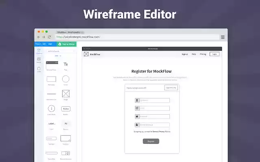Click the email icon beside the second field
Viewport: 260px width, 162px height.
coord(137,108)
